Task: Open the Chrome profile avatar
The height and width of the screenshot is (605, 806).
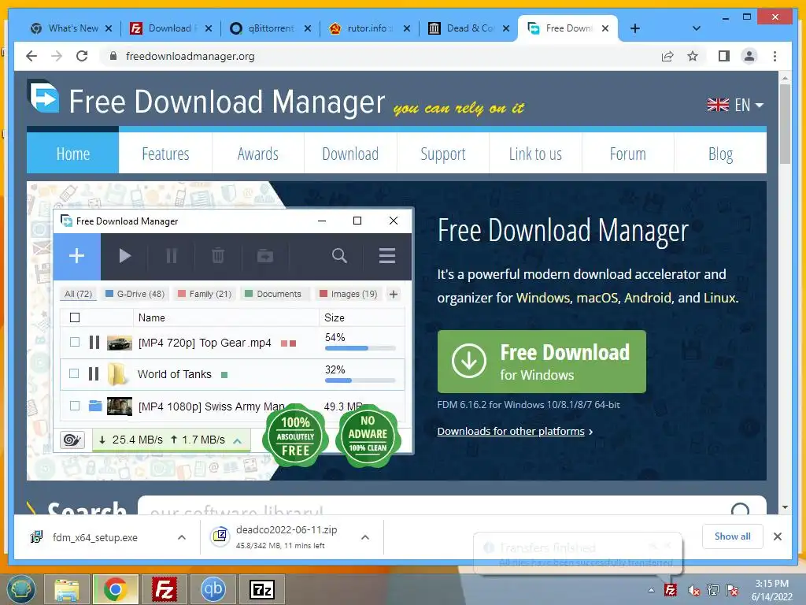Action: (749, 56)
